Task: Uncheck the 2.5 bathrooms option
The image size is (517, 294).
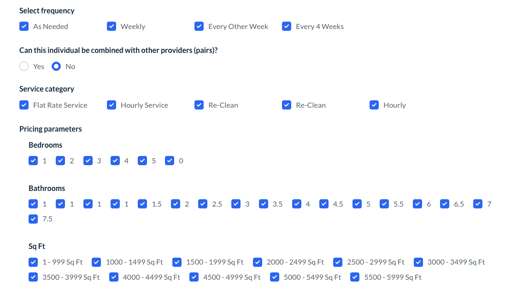Action: [x=203, y=204]
